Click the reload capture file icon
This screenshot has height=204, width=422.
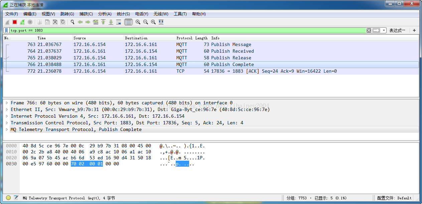[62, 22]
